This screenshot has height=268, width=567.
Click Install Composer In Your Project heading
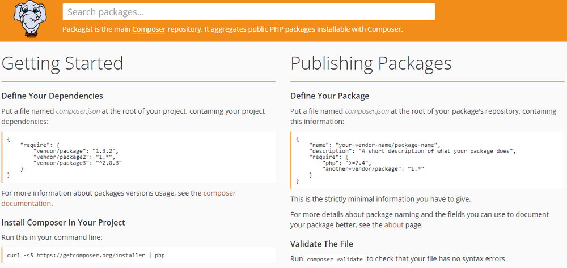point(64,223)
